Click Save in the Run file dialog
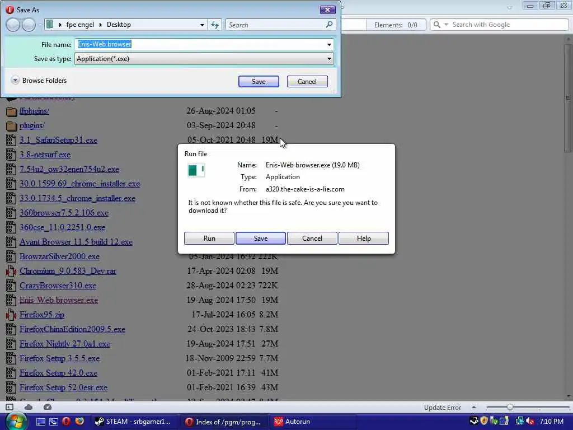This screenshot has height=430, width=573. pos(261,239)
